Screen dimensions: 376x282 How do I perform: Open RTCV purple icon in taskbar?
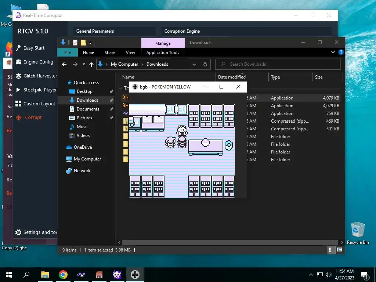point(117,275)
